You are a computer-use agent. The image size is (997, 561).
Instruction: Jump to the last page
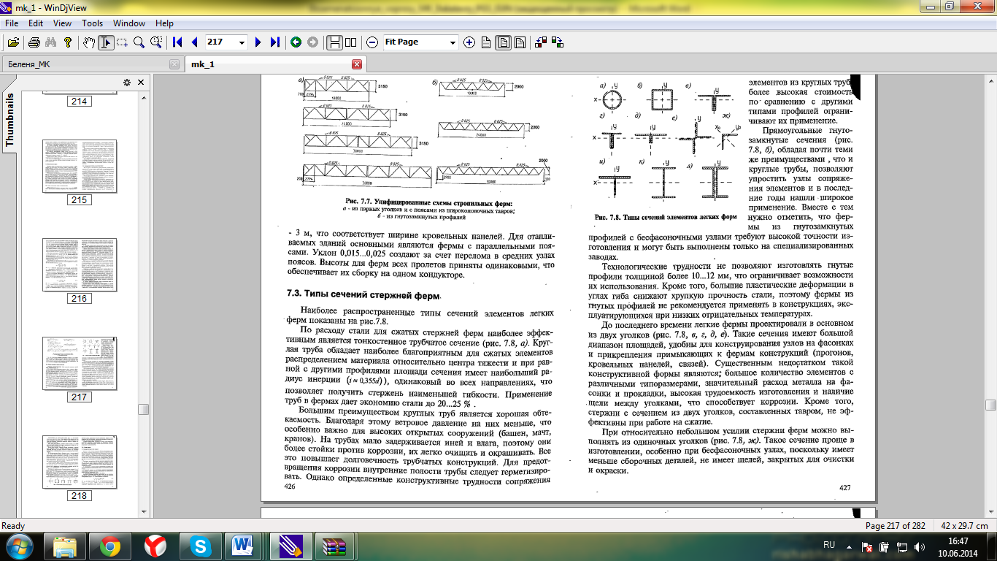[x=274, y=42]
